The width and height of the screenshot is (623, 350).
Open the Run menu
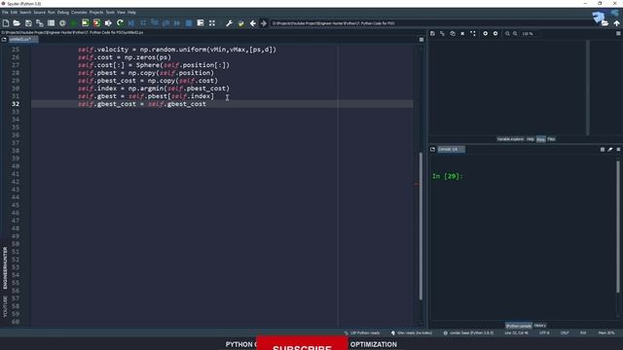(52, 13)
